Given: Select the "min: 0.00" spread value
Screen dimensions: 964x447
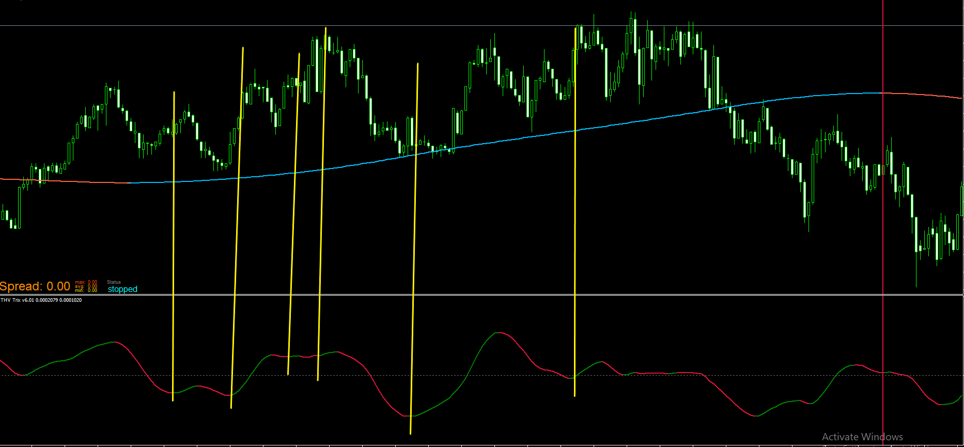Looking at the screenshot, I should coord(86,290).
